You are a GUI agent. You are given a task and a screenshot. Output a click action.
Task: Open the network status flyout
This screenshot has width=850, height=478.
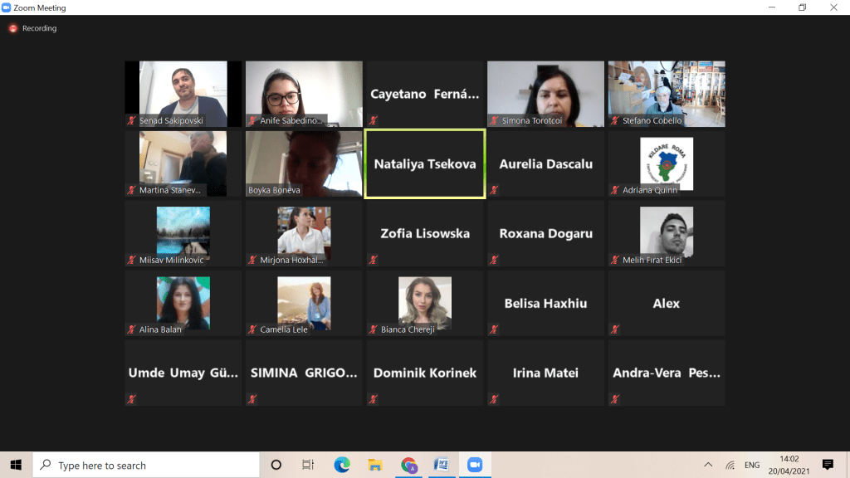[x=730, y=465]
